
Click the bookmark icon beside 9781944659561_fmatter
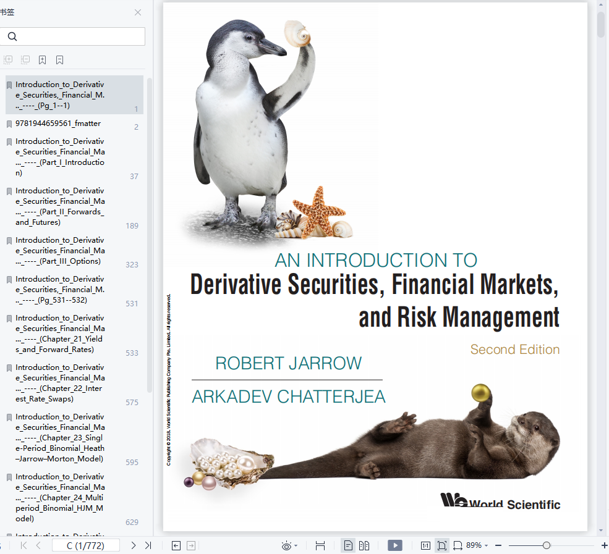(x=9, y=124)
